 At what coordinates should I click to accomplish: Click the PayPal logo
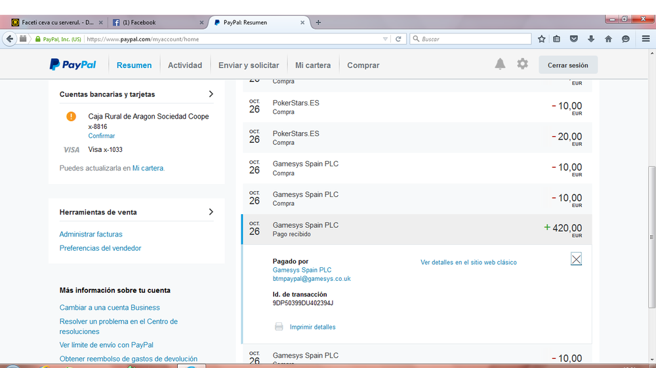coord(73,65)
